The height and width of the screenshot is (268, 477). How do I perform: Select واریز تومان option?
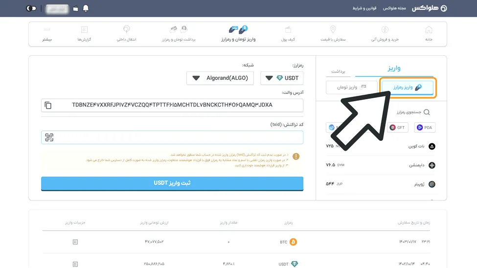point(351,88)
